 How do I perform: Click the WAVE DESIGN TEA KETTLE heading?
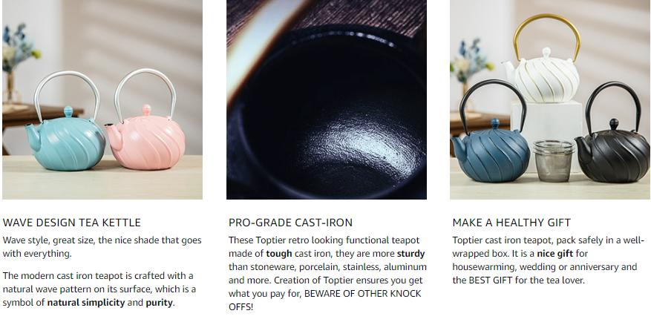tap(72, 223)
